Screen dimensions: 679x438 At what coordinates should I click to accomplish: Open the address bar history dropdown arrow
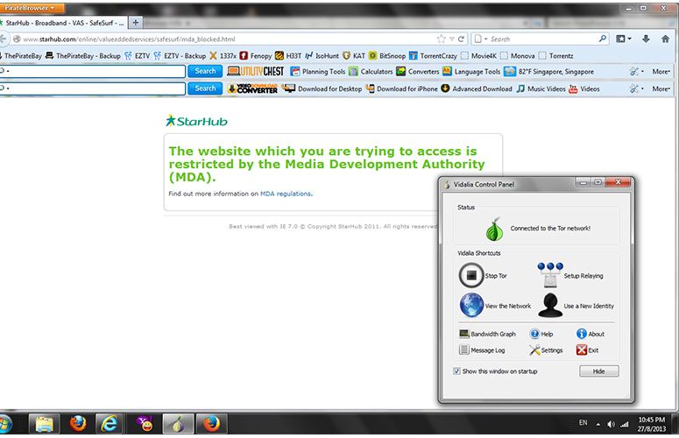[452, 39]
